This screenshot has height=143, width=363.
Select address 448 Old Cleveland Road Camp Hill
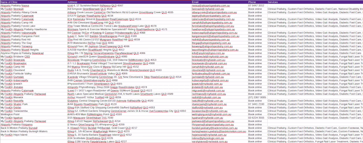point(129,23)
